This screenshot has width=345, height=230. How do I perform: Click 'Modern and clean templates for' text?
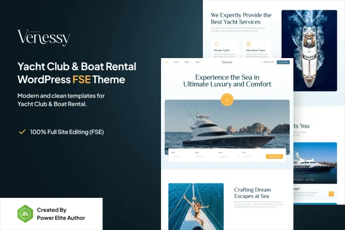pos(61,96)
